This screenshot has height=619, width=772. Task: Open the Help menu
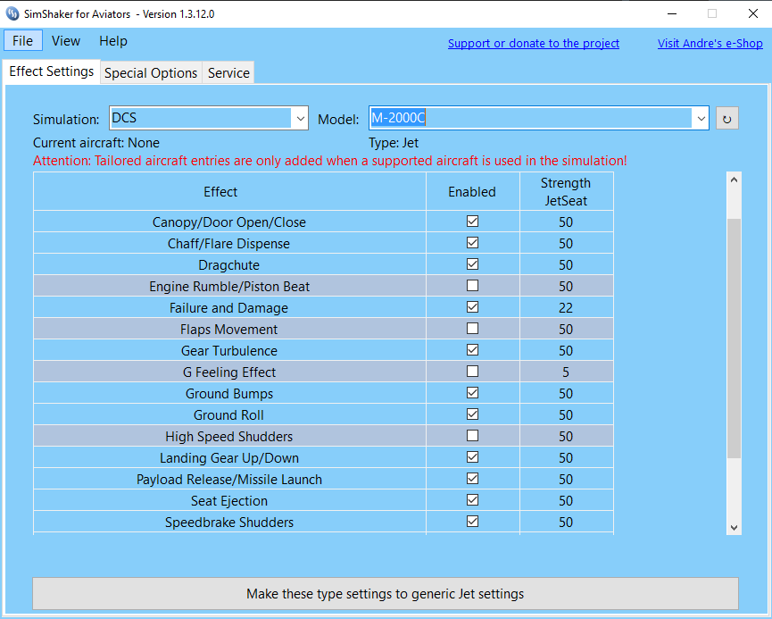(x=113, y=41)
